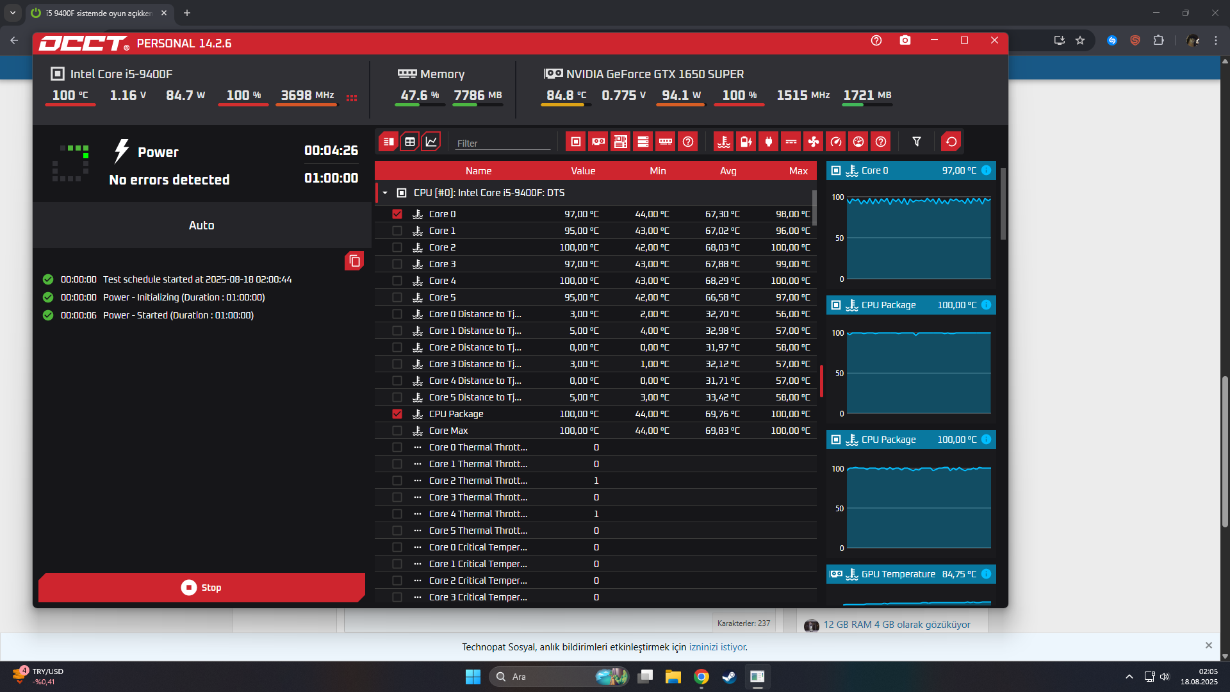Viewport: 1230px width, 692px height.
Task: Click the motherboard sensor filter icon
Action: (621, 142)
